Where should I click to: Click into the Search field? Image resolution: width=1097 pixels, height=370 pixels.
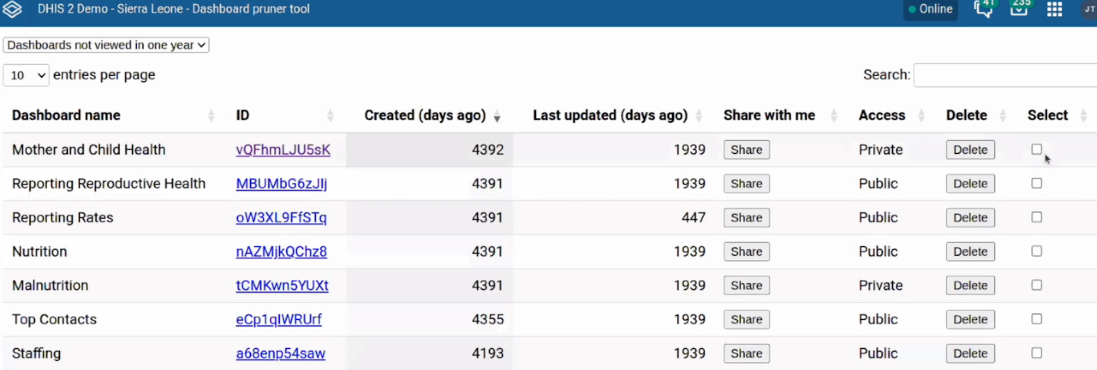click(1004, 75)
